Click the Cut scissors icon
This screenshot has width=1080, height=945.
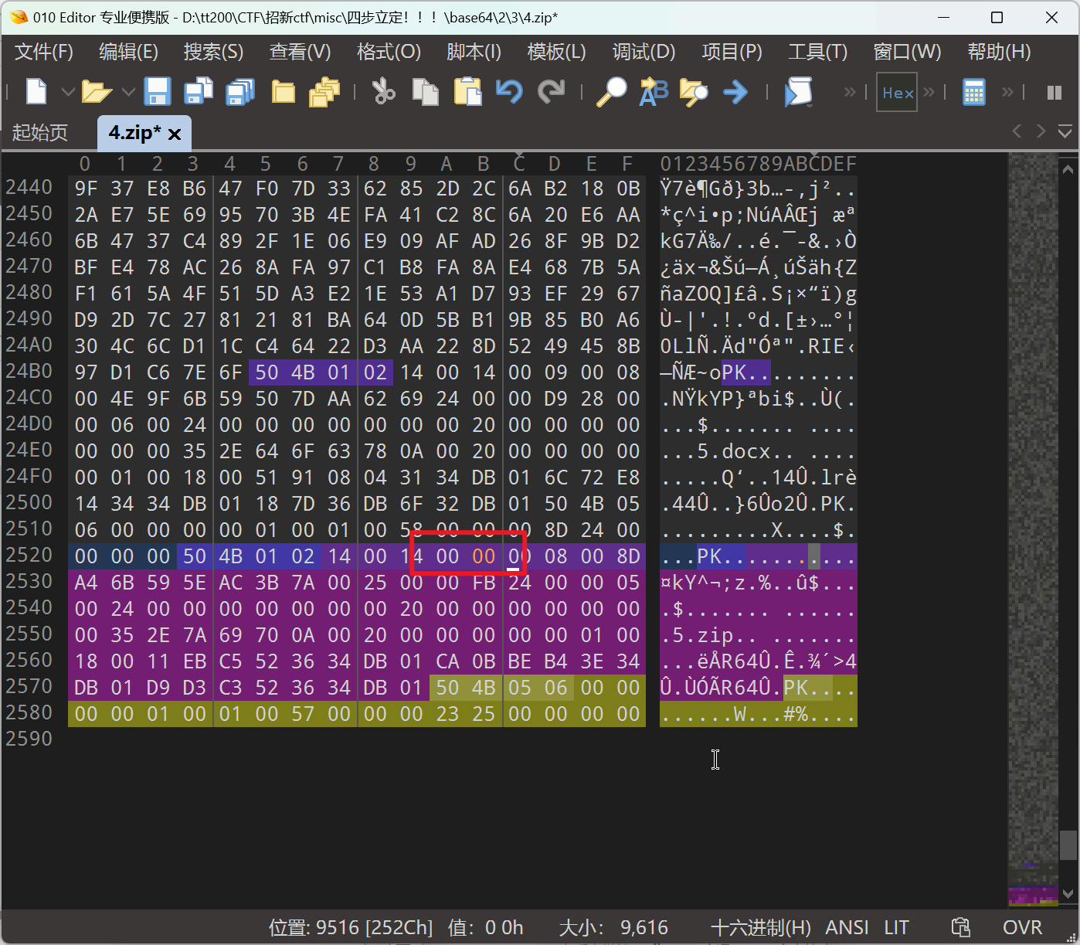tap(383, 92)
